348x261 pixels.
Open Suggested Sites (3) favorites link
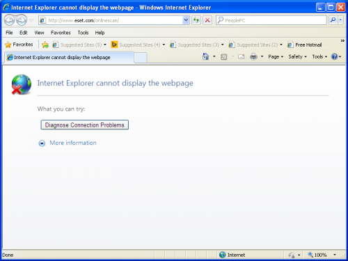(194, 45)
